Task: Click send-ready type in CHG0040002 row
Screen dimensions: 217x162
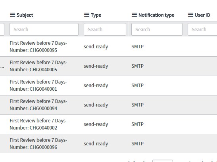Action: point(96,124)
